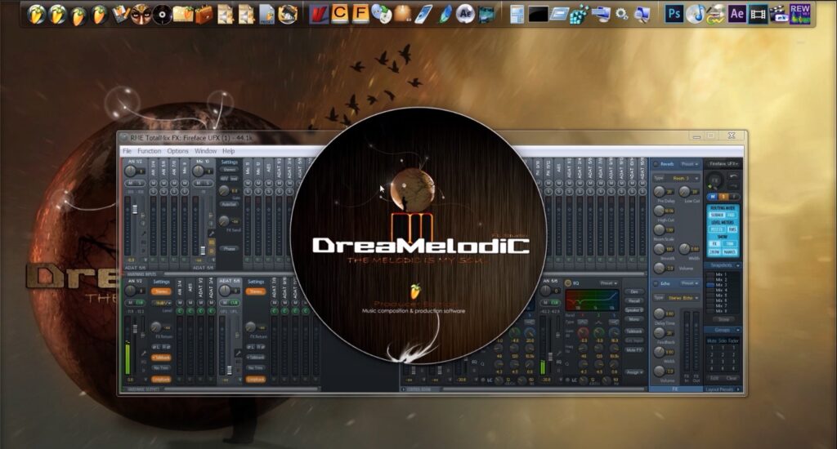
Task: Open the Reverb Type Room dropdown
Action: tap(682, 178)
